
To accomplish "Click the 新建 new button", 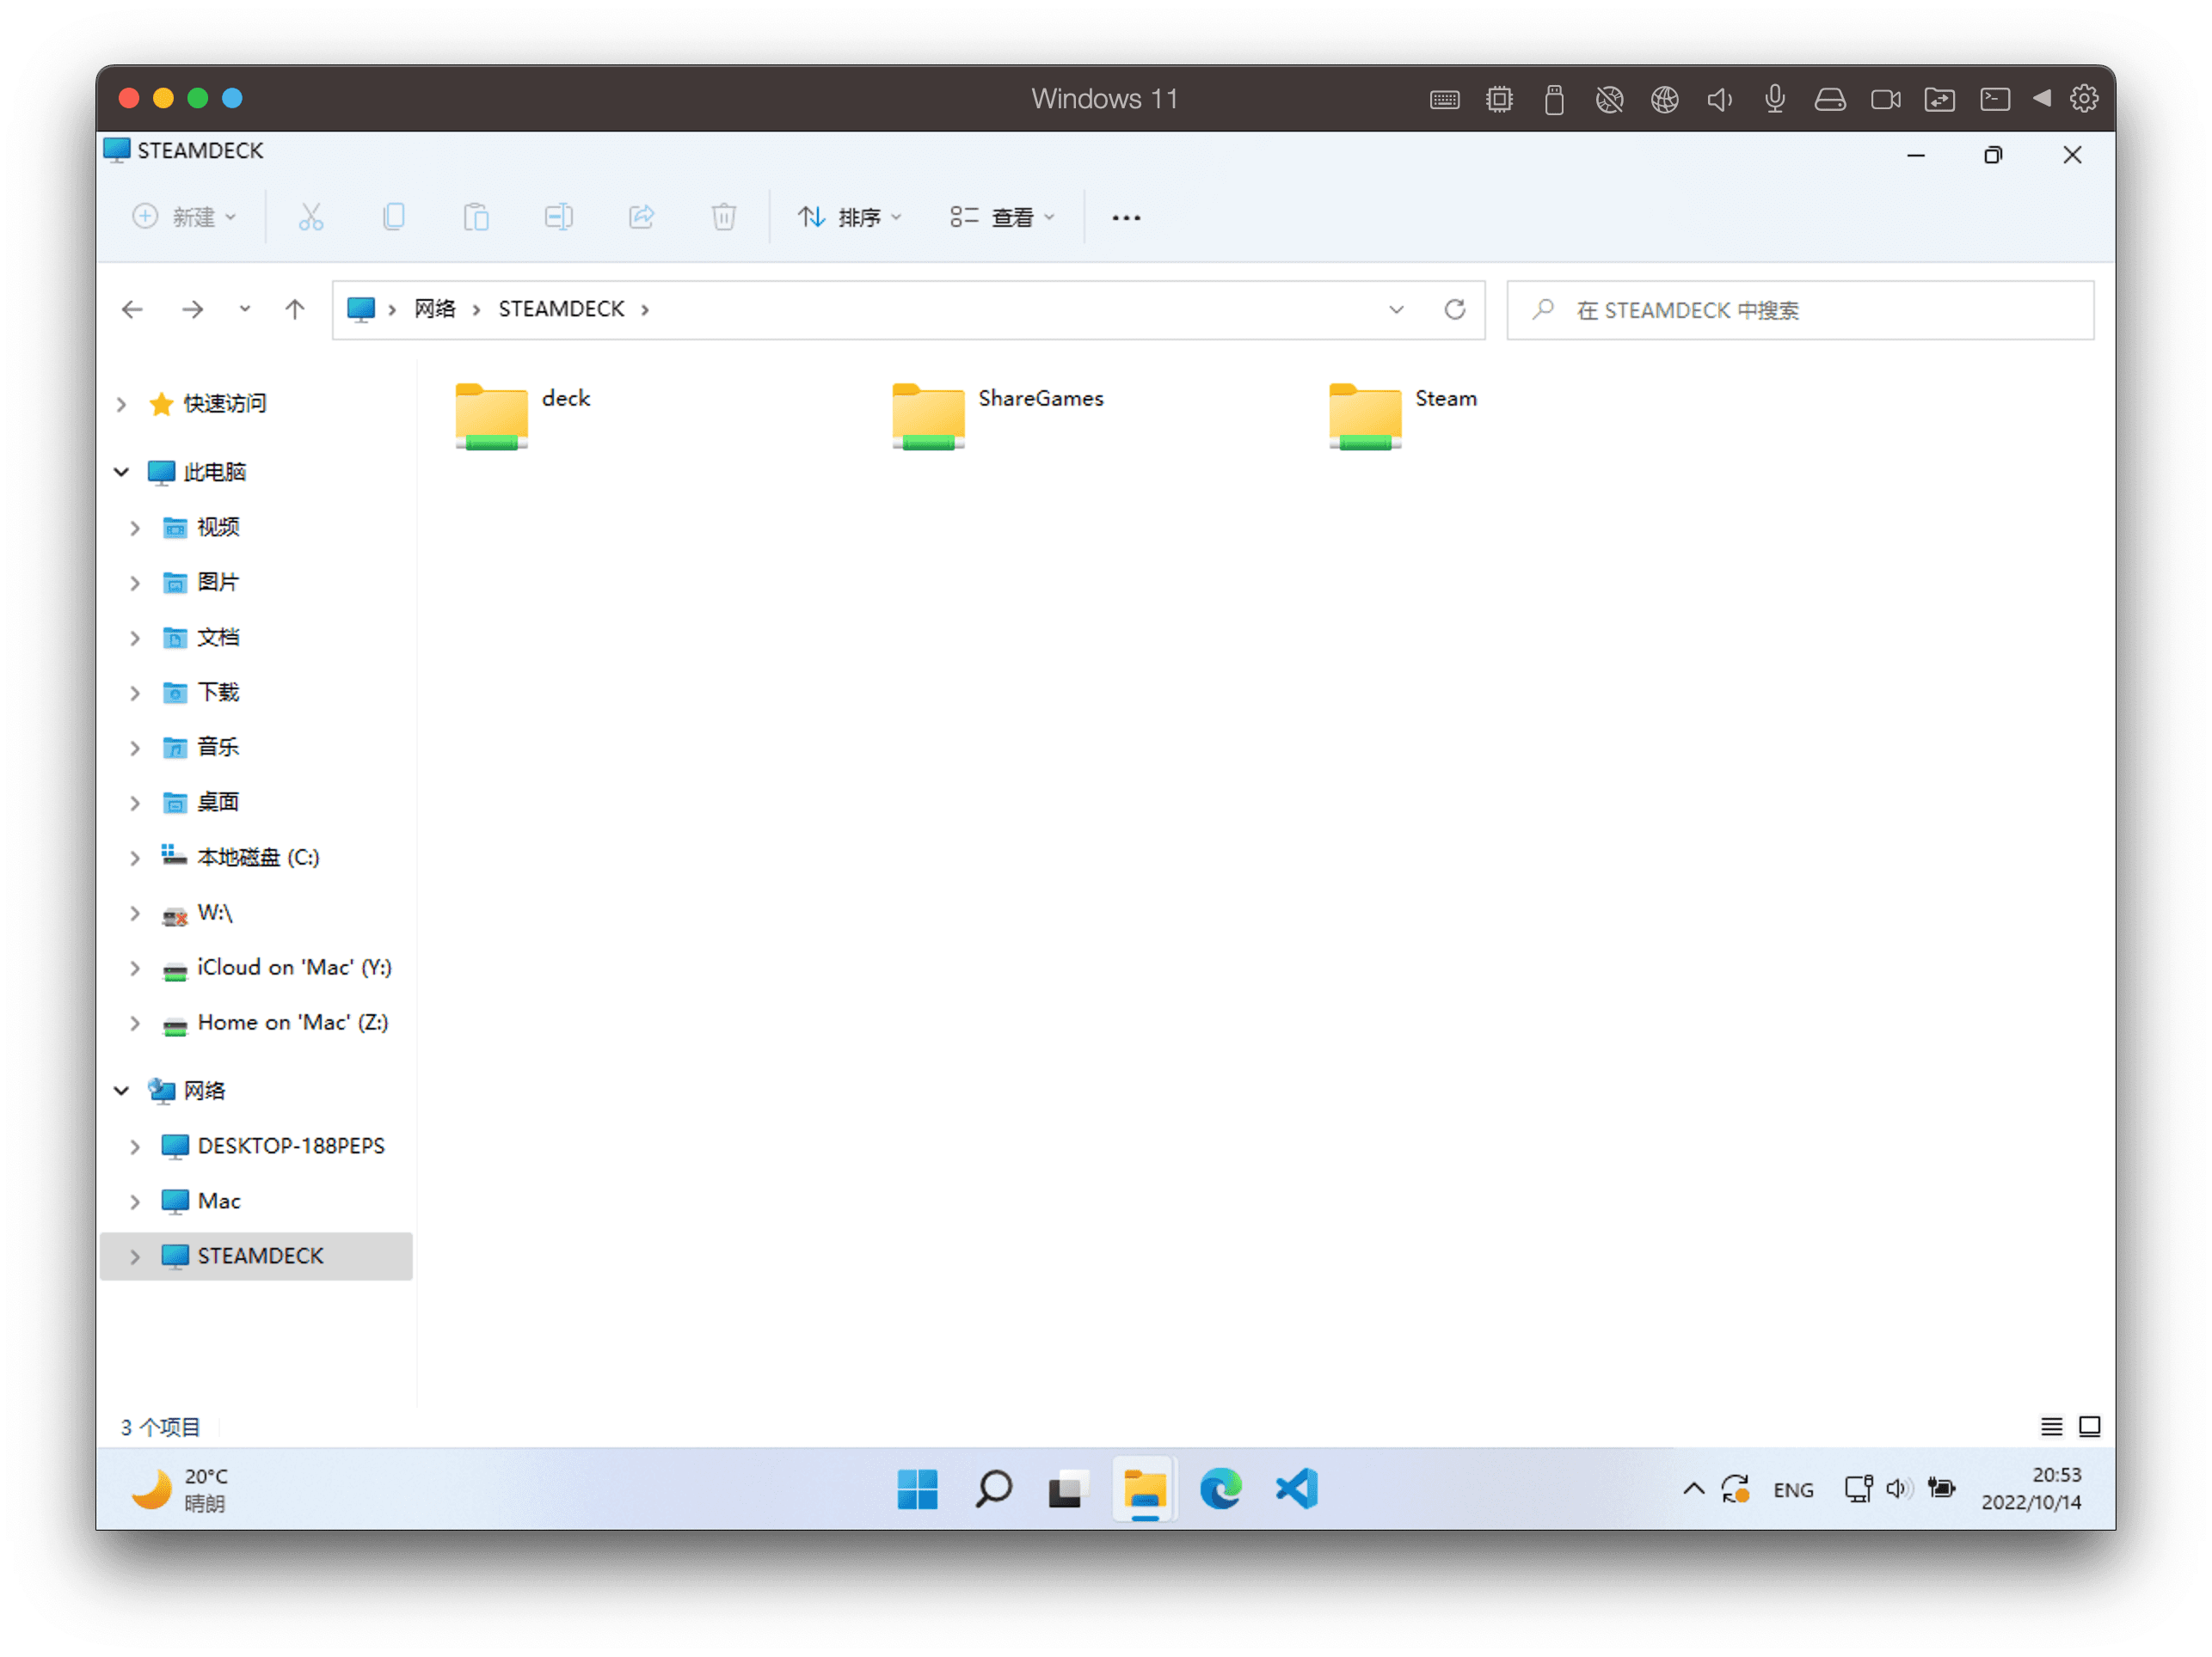I will click(x=185, y=217).
